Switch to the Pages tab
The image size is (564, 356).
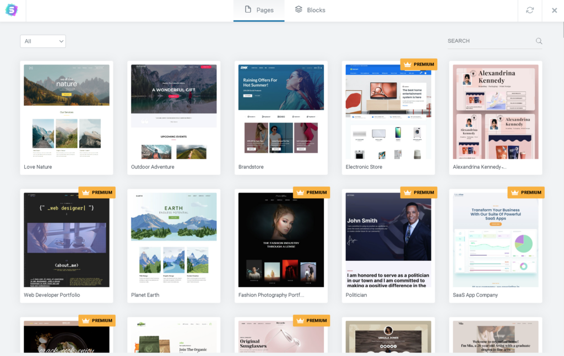click(259, 10)
